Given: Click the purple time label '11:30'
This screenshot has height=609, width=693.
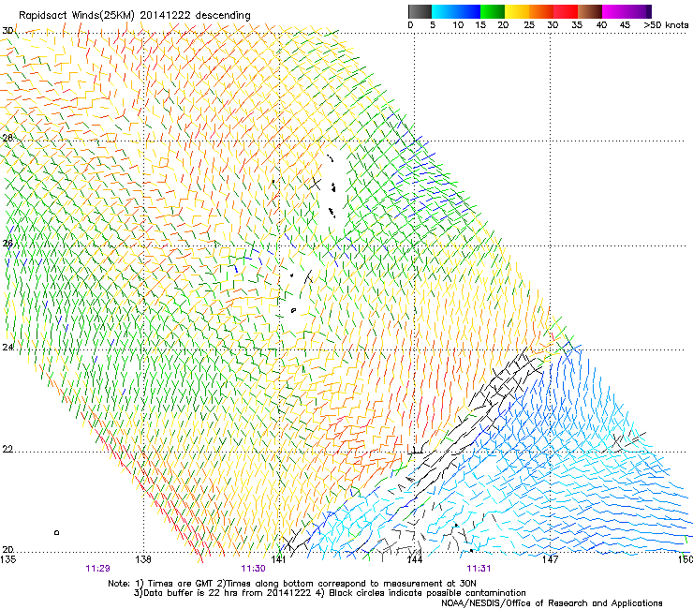Looking at the screenshot, I should (253, 569).
